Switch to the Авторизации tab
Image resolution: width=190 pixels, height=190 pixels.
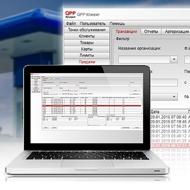pyautogui.click(x=177, y=31)
